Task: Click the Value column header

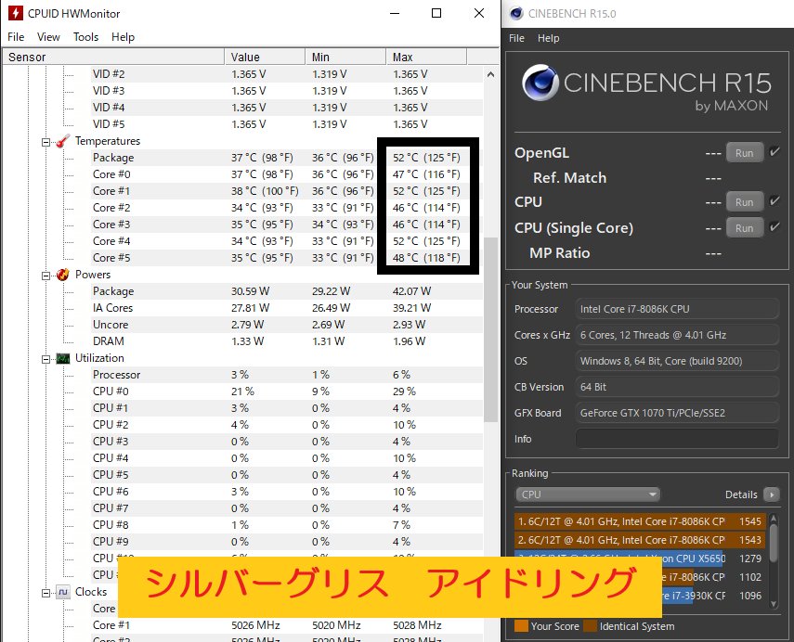Action: [265, 57]
